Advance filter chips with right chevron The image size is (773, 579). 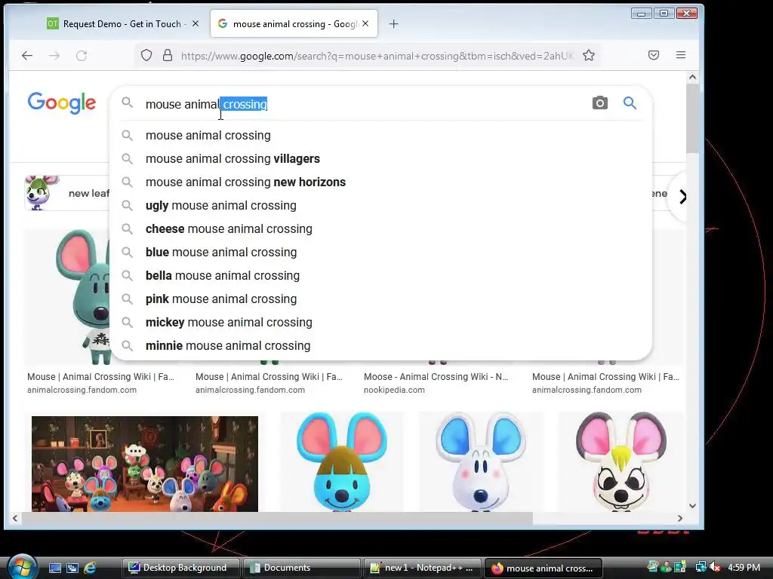click(682, 197)
